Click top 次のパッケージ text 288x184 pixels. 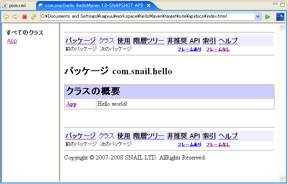(x=116, y=49)
